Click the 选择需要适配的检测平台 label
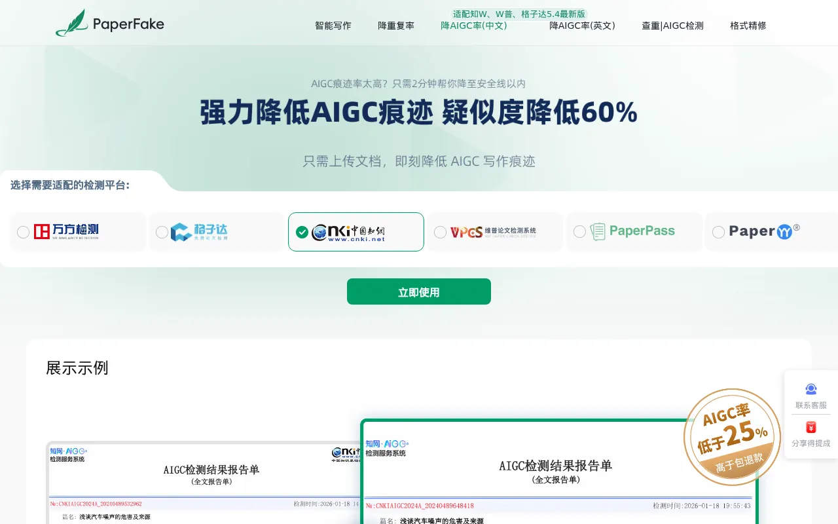The image size is (838, 524). click(x=70, y=185)
